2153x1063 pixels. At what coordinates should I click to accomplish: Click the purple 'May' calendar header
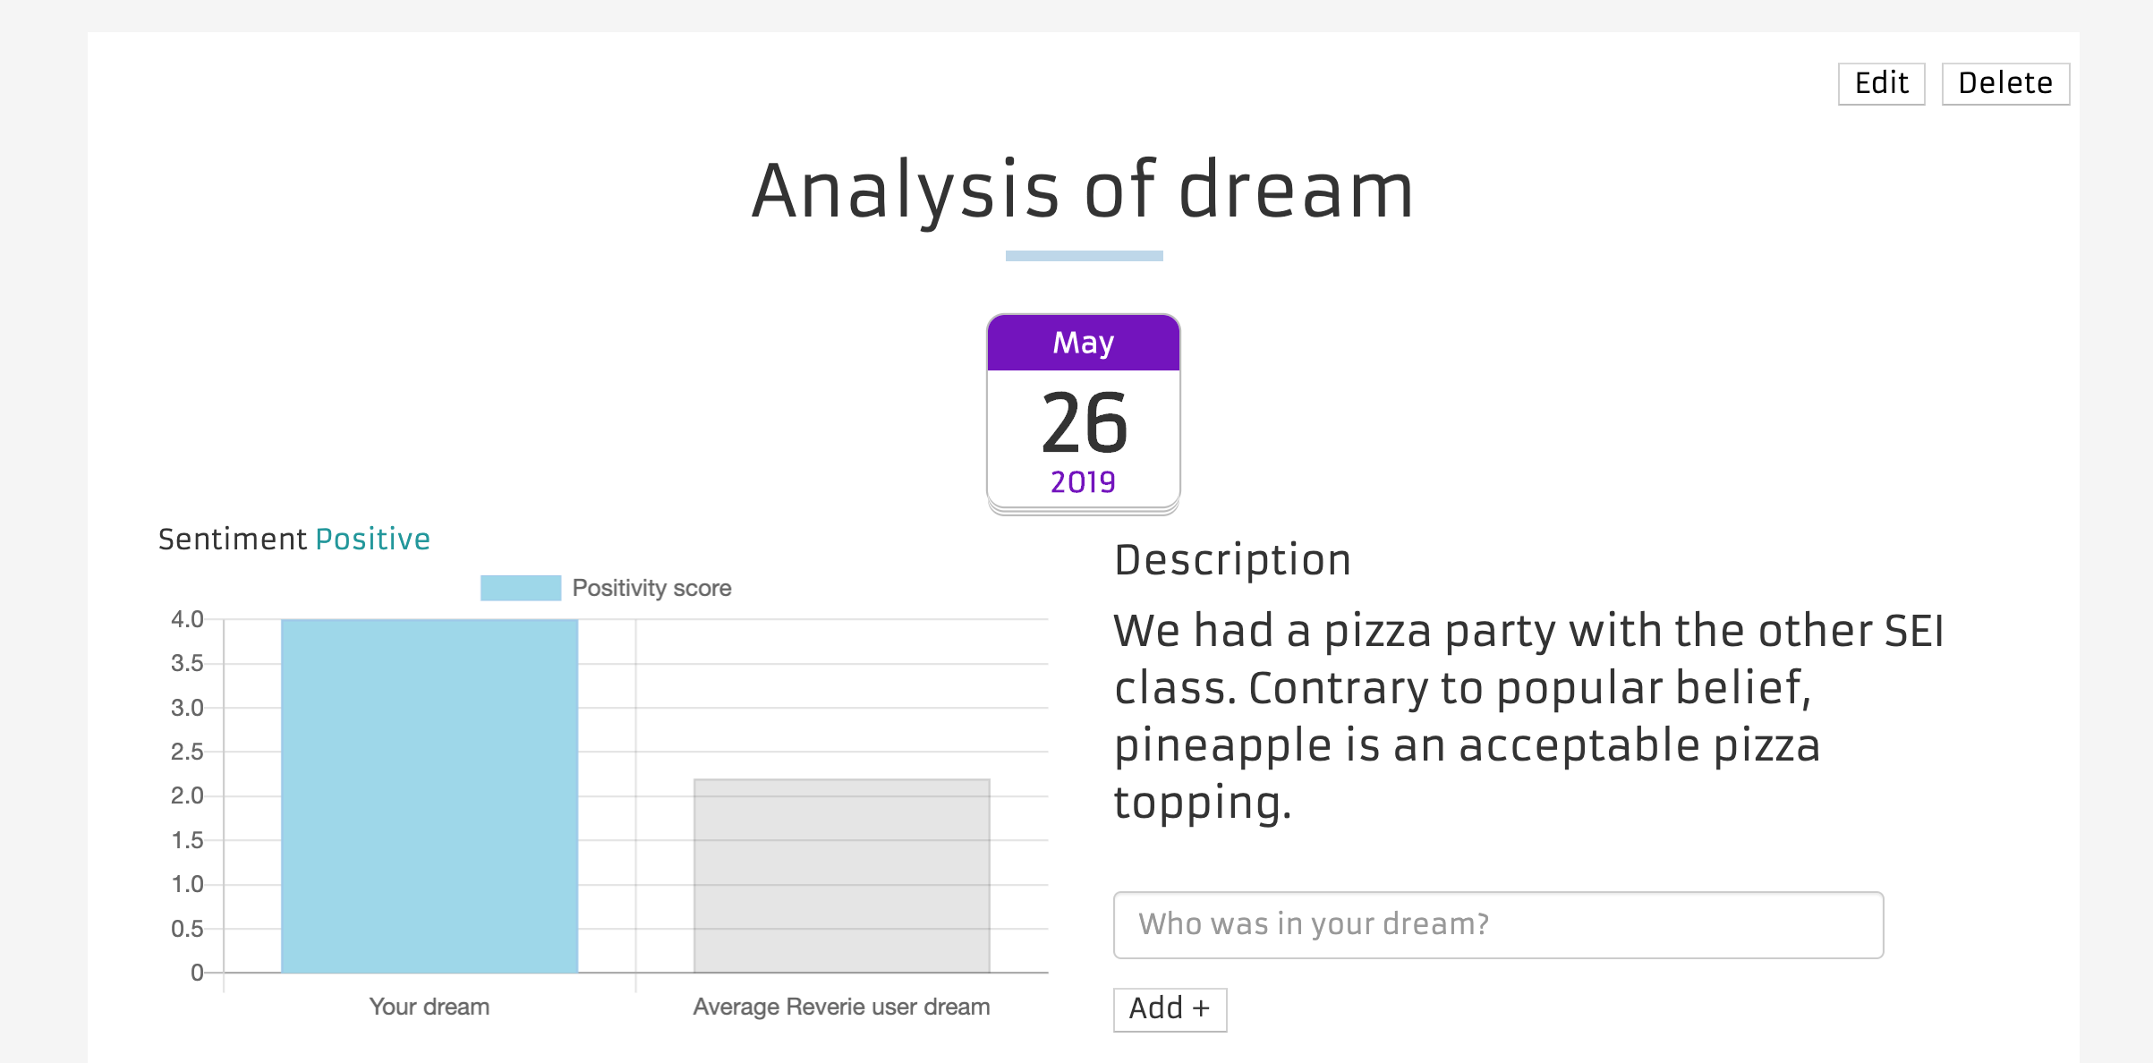coord(1084,343)
